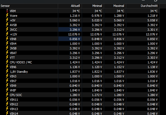This screenshot has height=115, width=166.
Task: Select the 3VSB sensor label
Action: coord(13,48)
